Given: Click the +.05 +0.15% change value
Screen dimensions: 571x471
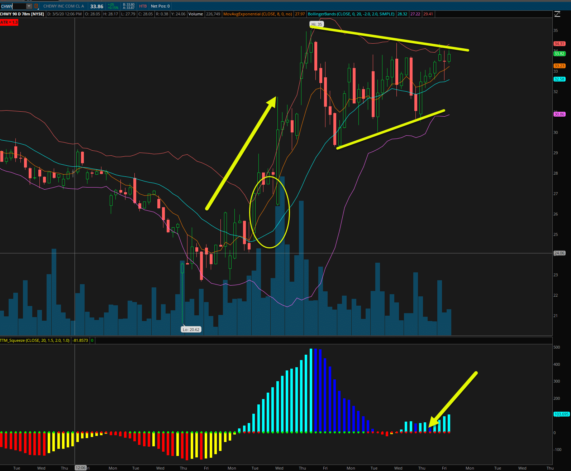Looking at the screenshot, I should coord(113,6).
